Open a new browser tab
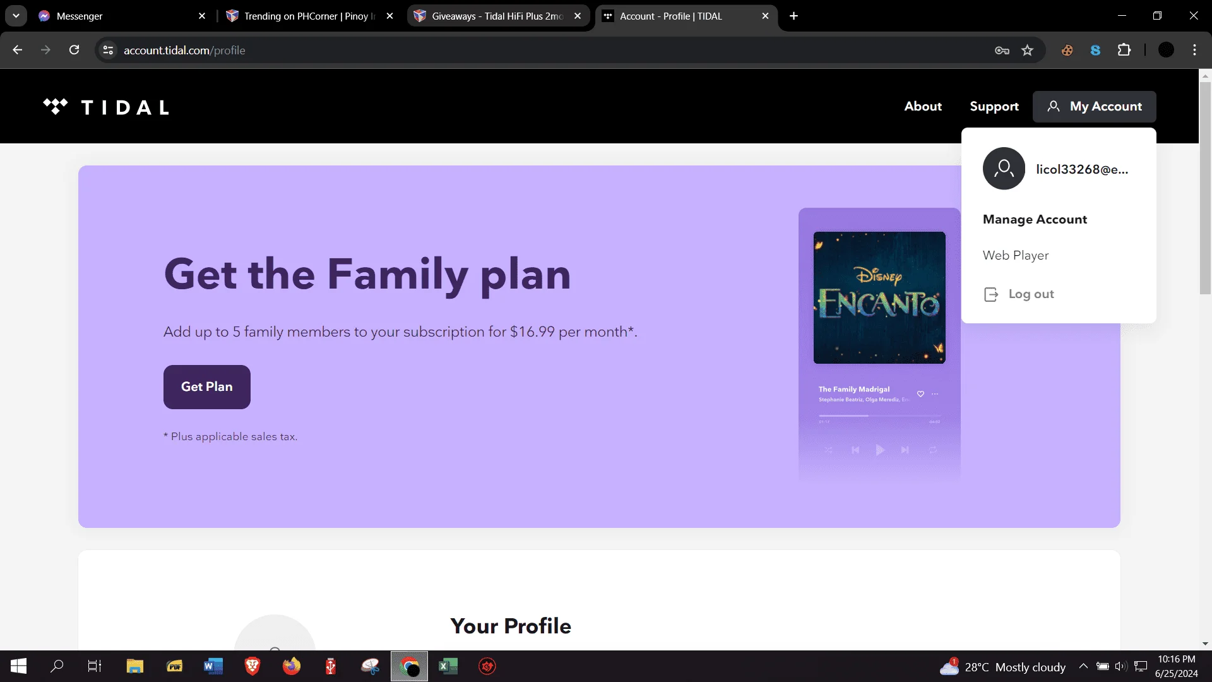1212x682 pixels. click(793, 16)
